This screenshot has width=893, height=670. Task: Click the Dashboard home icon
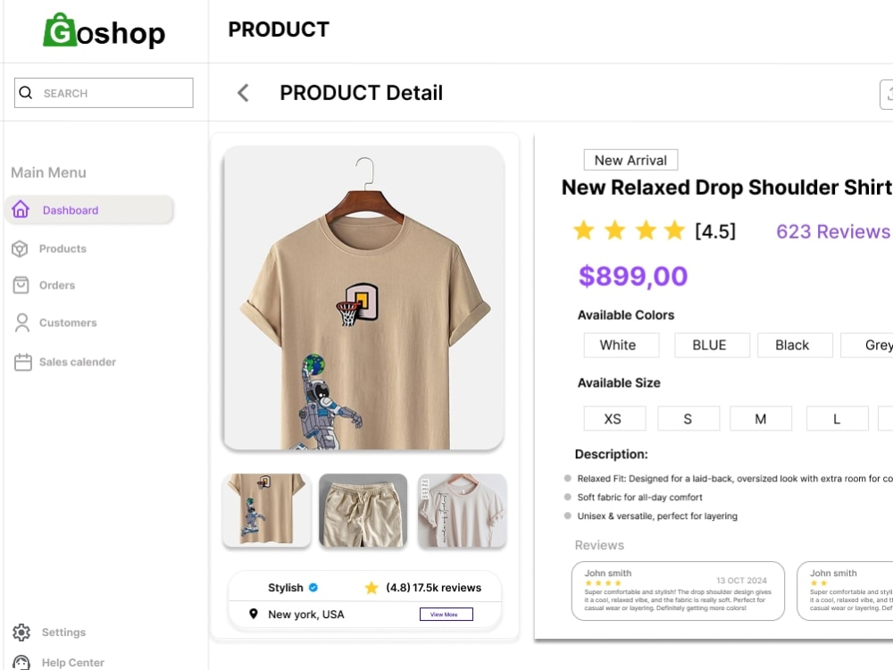(x=21, y=209)
